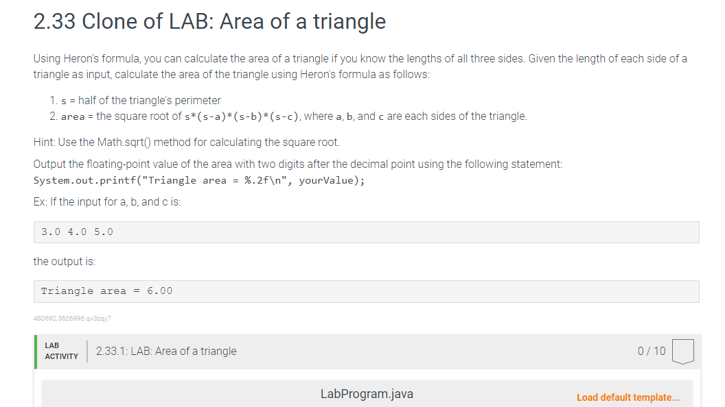Expand the lab activity panel header
Image resolution: width=725 pixels, height=407 pixels.
pyautogui.click(x=366, y=351)
